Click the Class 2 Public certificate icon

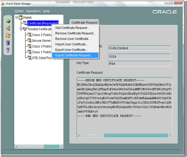pyautogui.click(x=29, y=35)
